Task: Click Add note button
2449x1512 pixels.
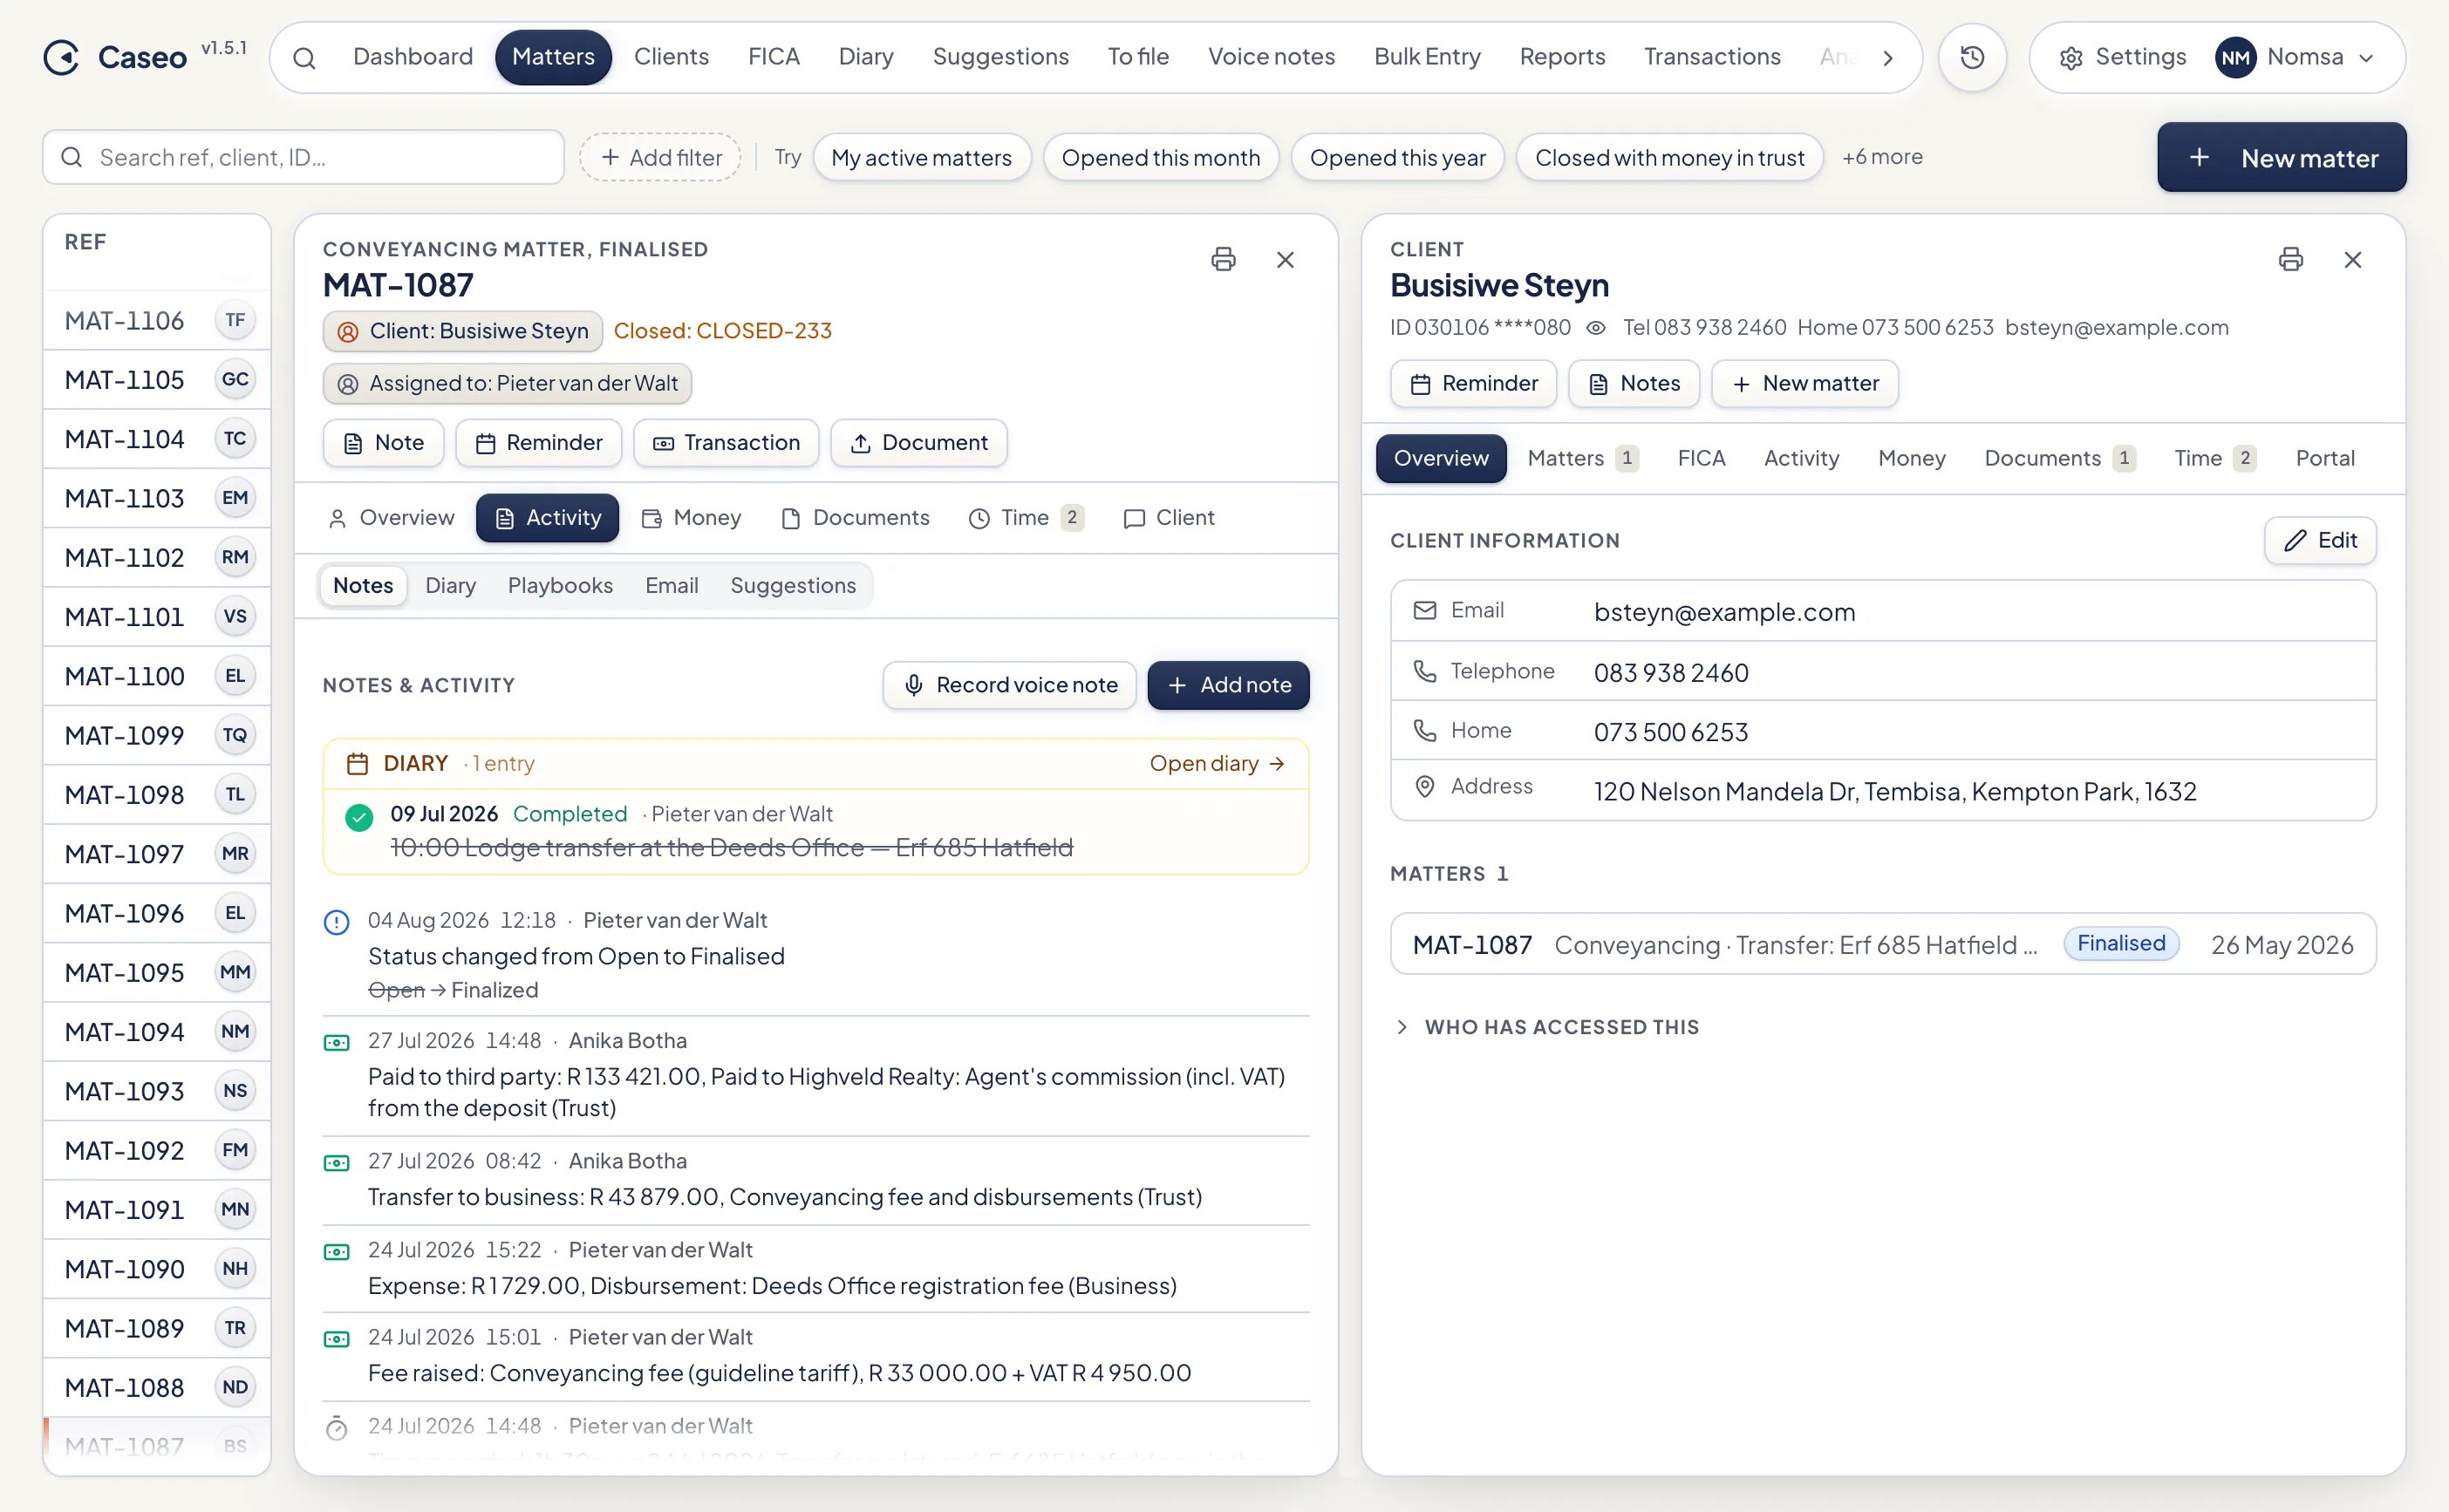Action: click(x=1228, y=685)
